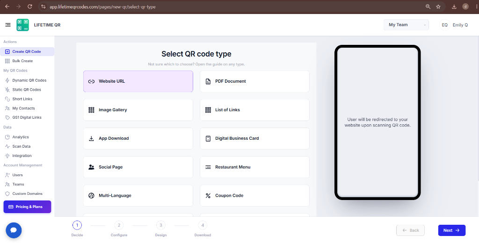
Task: Click the browser back arrow
Action: pos(7,7)
